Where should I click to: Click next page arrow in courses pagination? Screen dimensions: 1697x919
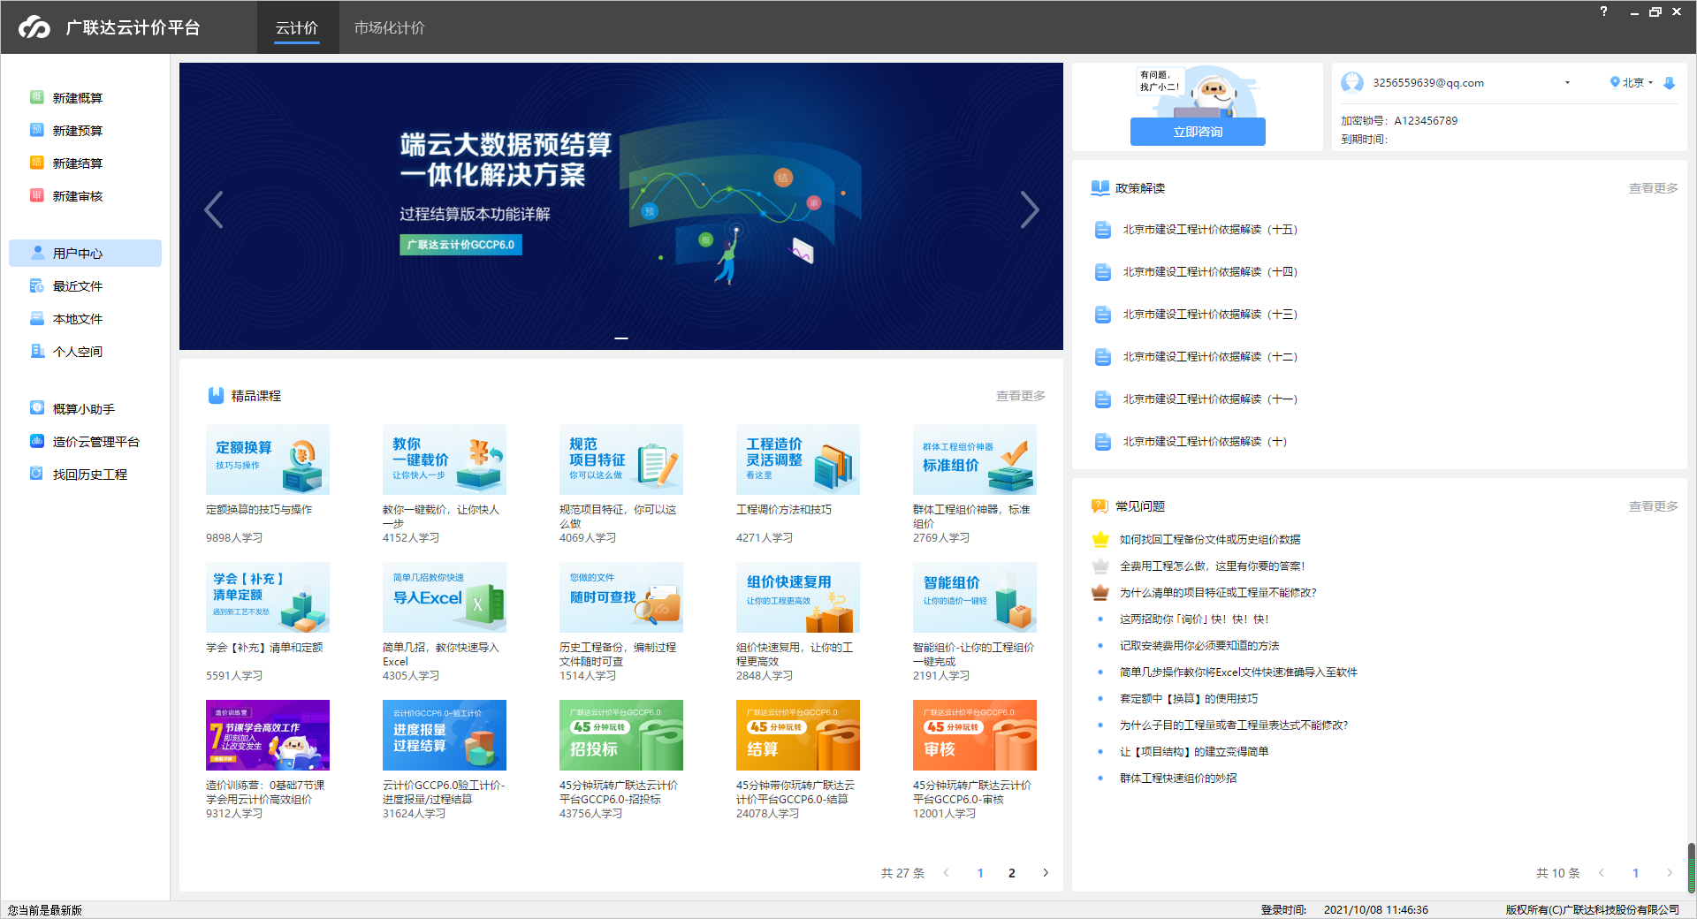click(x=1046, y=872)
